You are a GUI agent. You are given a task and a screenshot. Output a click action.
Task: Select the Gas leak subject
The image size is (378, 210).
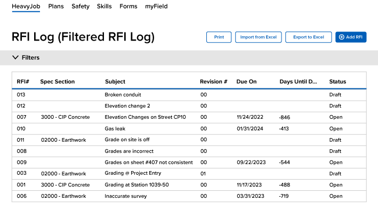115,129
